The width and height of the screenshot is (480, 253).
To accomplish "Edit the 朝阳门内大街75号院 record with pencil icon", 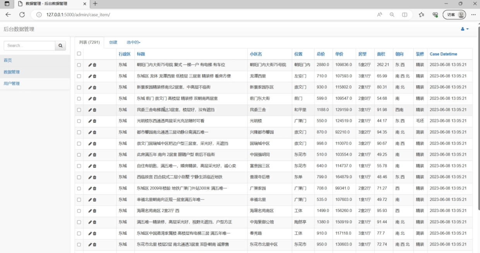I will pyautogui.click(x=90, y=65).
